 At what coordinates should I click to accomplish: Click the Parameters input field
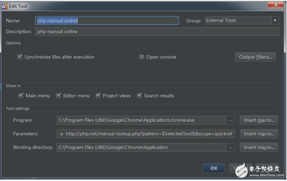pos(146,134)
